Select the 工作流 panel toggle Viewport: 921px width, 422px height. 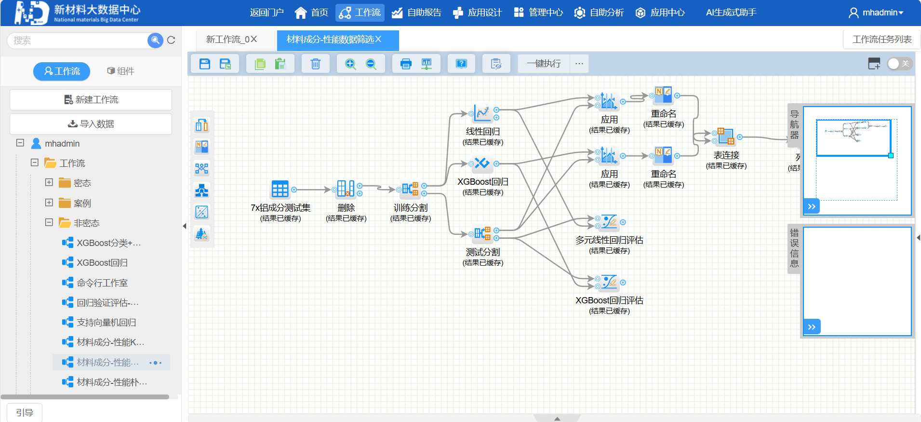pyautogui.click(x=62, y=71)
